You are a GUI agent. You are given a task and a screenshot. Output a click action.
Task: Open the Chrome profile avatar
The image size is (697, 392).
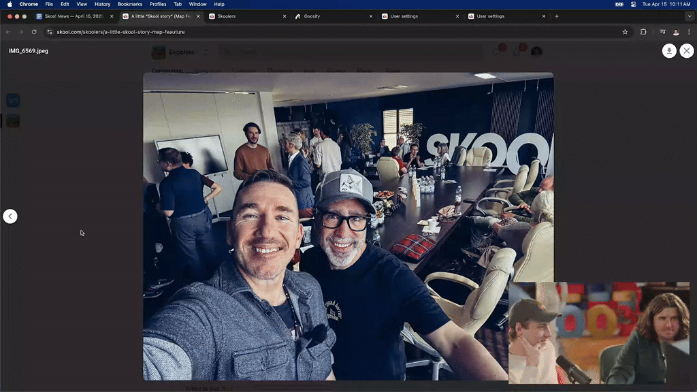[676, 32]
